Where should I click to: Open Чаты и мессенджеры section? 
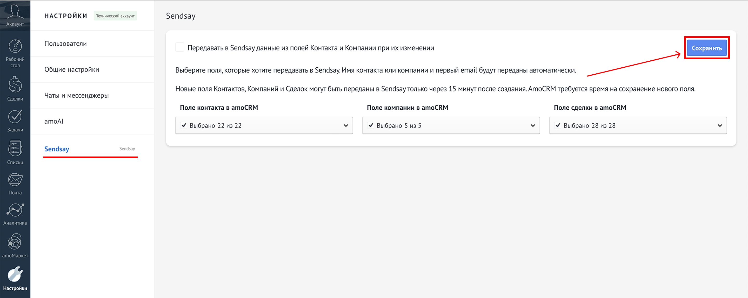76,96
